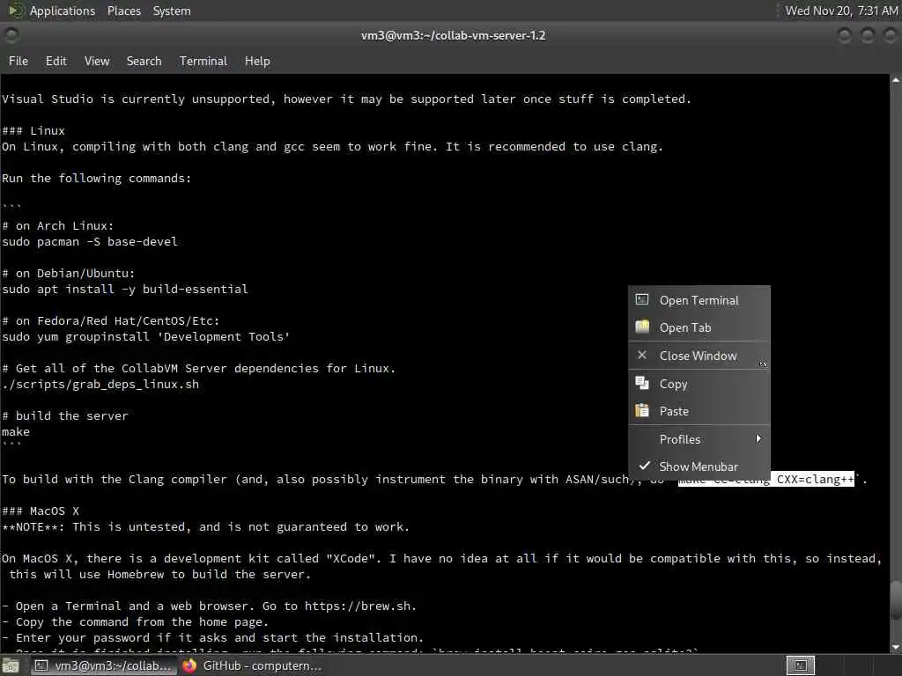Open the System panel menu
Image resolution: width=902 pixels, height=676 pixels.
(x=172, y=11)
